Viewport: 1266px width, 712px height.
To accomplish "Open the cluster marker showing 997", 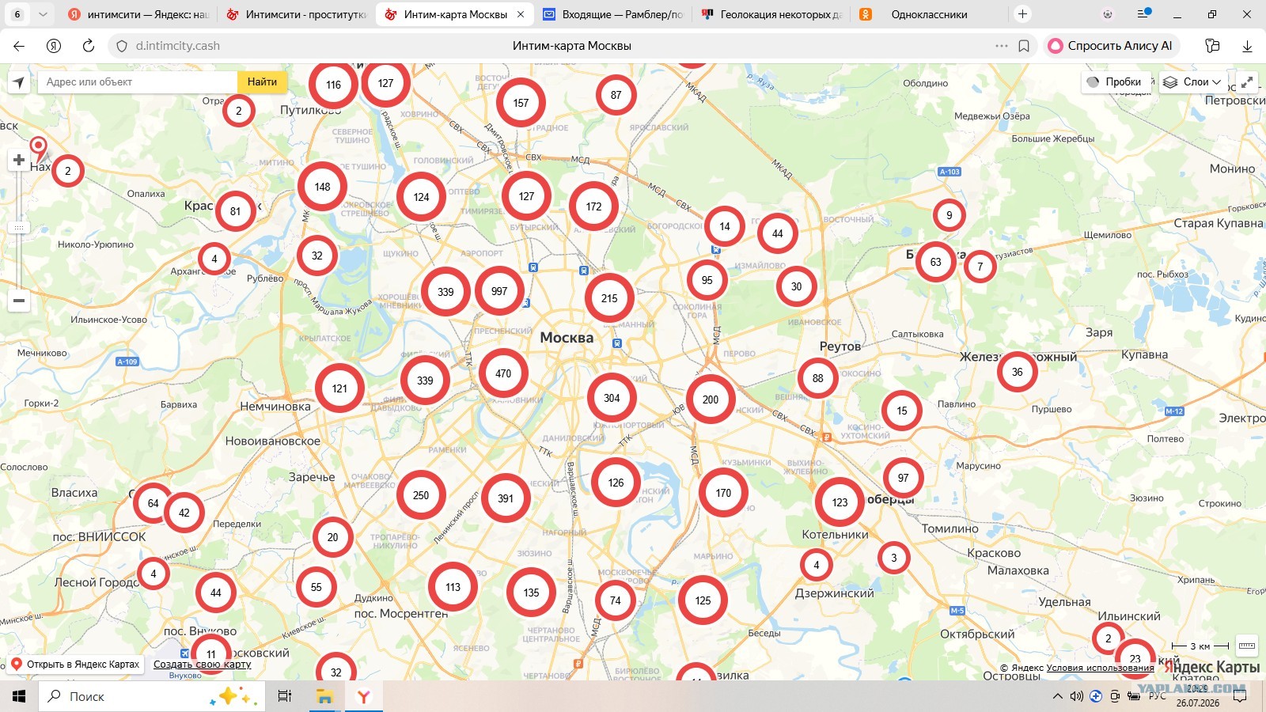I will click(x=499, y=291).
